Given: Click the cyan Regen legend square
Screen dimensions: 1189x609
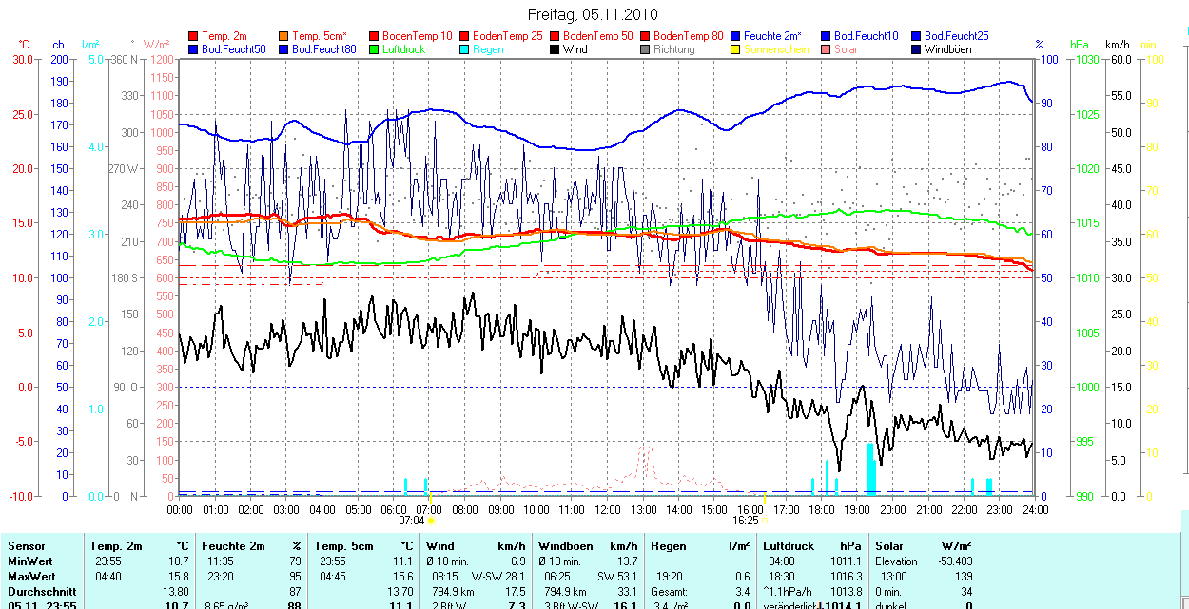Looking at the screenshot, I should [x=465, y=48].
